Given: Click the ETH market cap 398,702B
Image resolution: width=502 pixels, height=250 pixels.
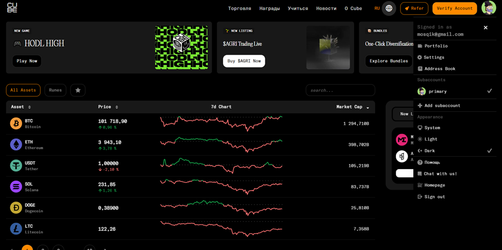Looking at the screenshot, I should [359, 145].
